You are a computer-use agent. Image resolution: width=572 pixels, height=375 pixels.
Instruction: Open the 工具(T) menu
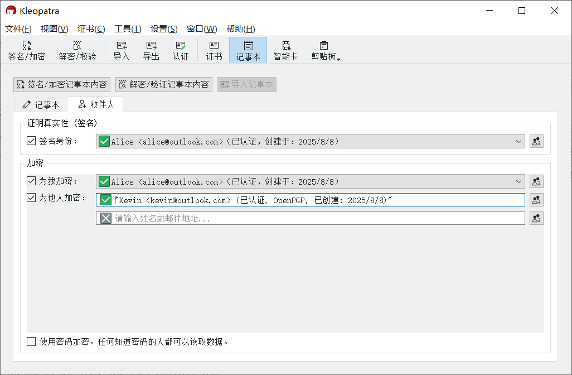tap(128, 29)
